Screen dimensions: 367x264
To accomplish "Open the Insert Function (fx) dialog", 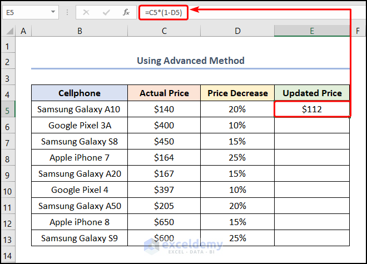I will (126, 12).
